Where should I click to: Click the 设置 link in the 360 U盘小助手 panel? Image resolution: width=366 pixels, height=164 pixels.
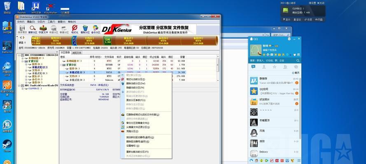click(312, 3)
